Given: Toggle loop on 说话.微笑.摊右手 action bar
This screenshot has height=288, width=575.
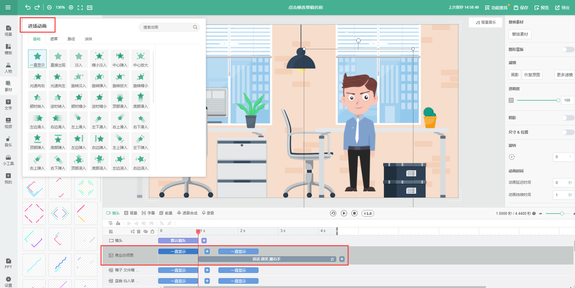Looking at the screenshot, I should pyautogui.click(x=332, y=259).
